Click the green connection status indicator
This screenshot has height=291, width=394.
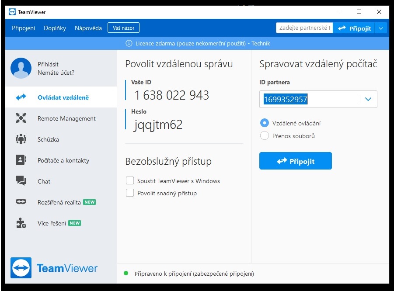[126, 273]
